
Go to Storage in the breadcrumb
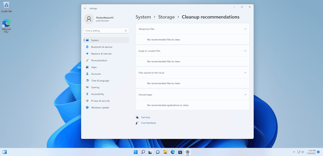click(x=167, y=17)
